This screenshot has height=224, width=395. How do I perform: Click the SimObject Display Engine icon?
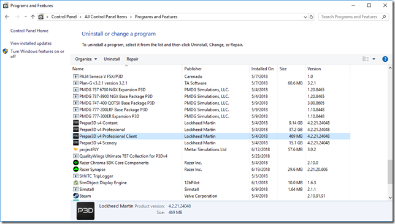75,182
